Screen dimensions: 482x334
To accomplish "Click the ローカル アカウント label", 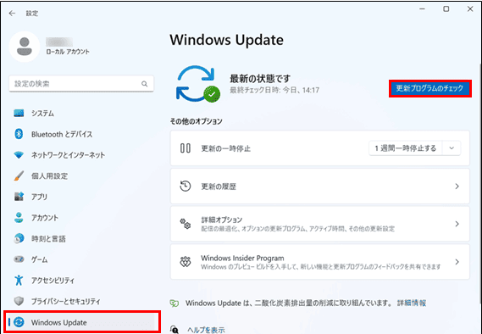I will (68, 52).
